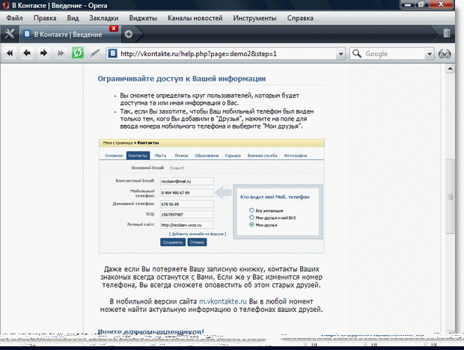Click the Основное tab in demo image
This screenshot has height=350, width=464.
tap(114, 156)
